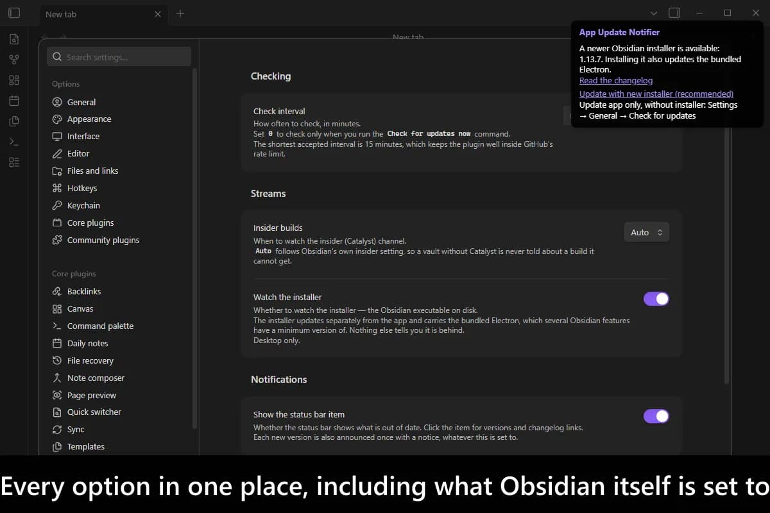Toggle the left sidebar with the top-left icon
Screen dimensions: 770x513
[x=14, y=13]
